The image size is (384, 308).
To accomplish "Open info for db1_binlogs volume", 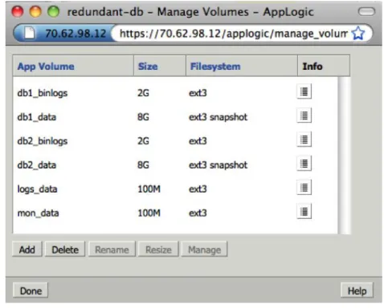I will (x=304, y=91).
